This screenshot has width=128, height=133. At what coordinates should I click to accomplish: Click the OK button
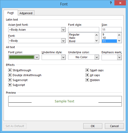coord(93,126)
